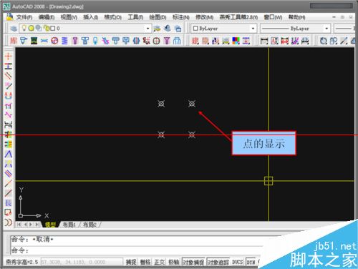358x269 pixels.
Task: Toggle 对象追踪 object tracking in status bar
Action: pyautogui.click(x=218, y=262)
